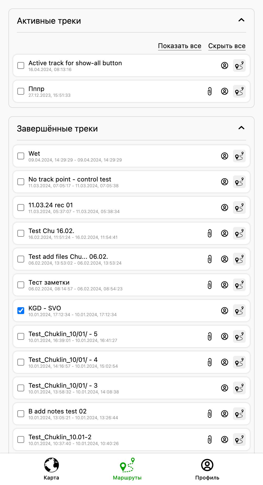The height and width of the screenshot is (485, 263).
Task: Click profile icon on Wet row
Action: [225, 156]
